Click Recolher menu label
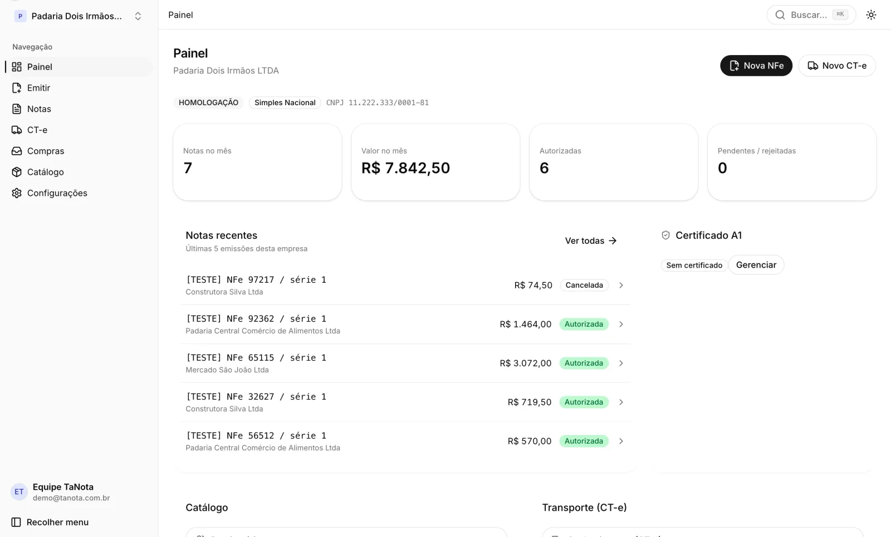The height and width of the screenshot is (537, 891). point(58,522)
